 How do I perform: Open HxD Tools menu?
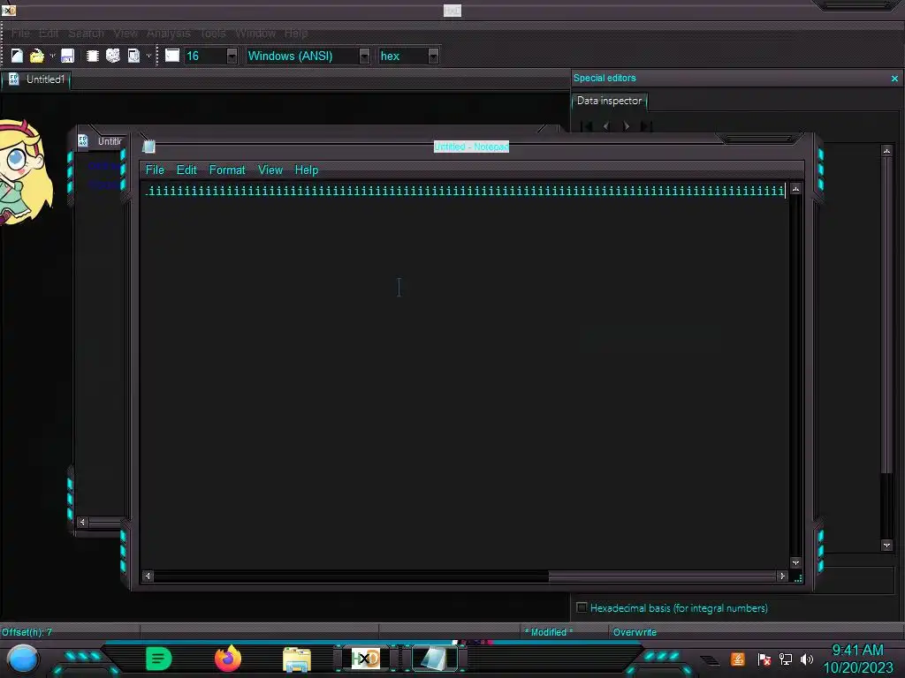pyautogui.click(x=213, y=34)
